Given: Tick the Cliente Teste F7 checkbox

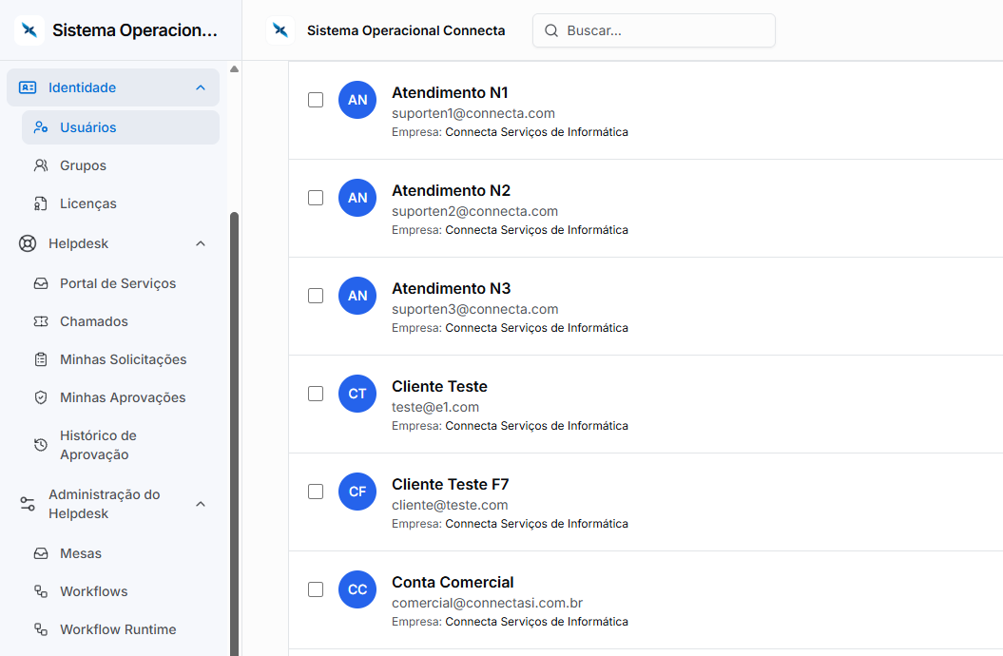Looking at the screenshot, I should (x=316, y=492).
